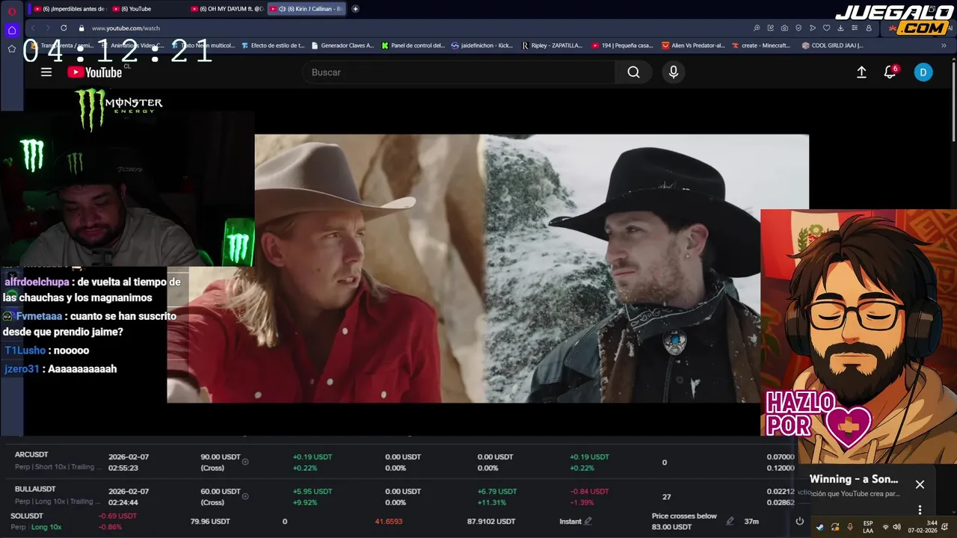The image size is (957, 538).
Task: Click 'Winning - a Son...' notification title
Action: click(x=854, y=479)
